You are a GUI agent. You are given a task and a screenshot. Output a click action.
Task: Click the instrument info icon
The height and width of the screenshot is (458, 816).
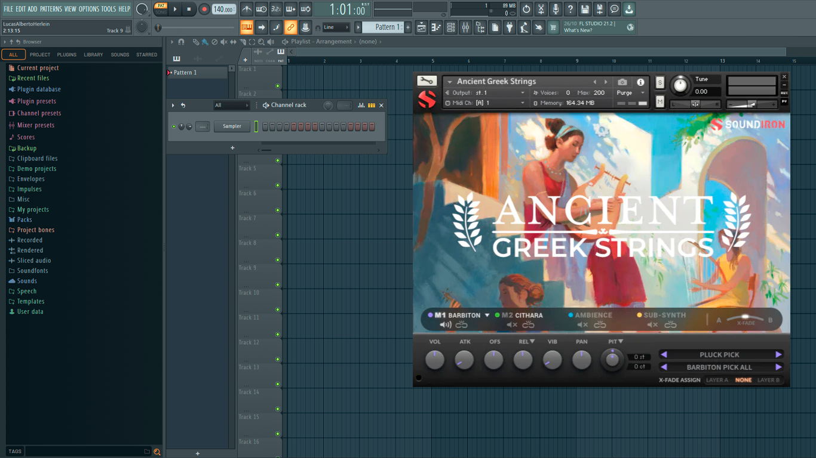point(640,82)
